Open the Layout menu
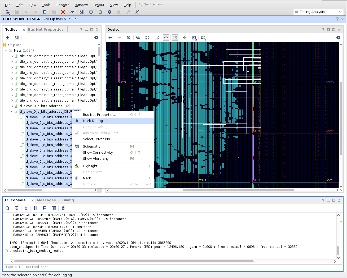Screen dimensions: 347x278 (99, 5)
